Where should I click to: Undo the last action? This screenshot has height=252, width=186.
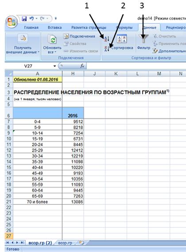[x=31, y=19]
